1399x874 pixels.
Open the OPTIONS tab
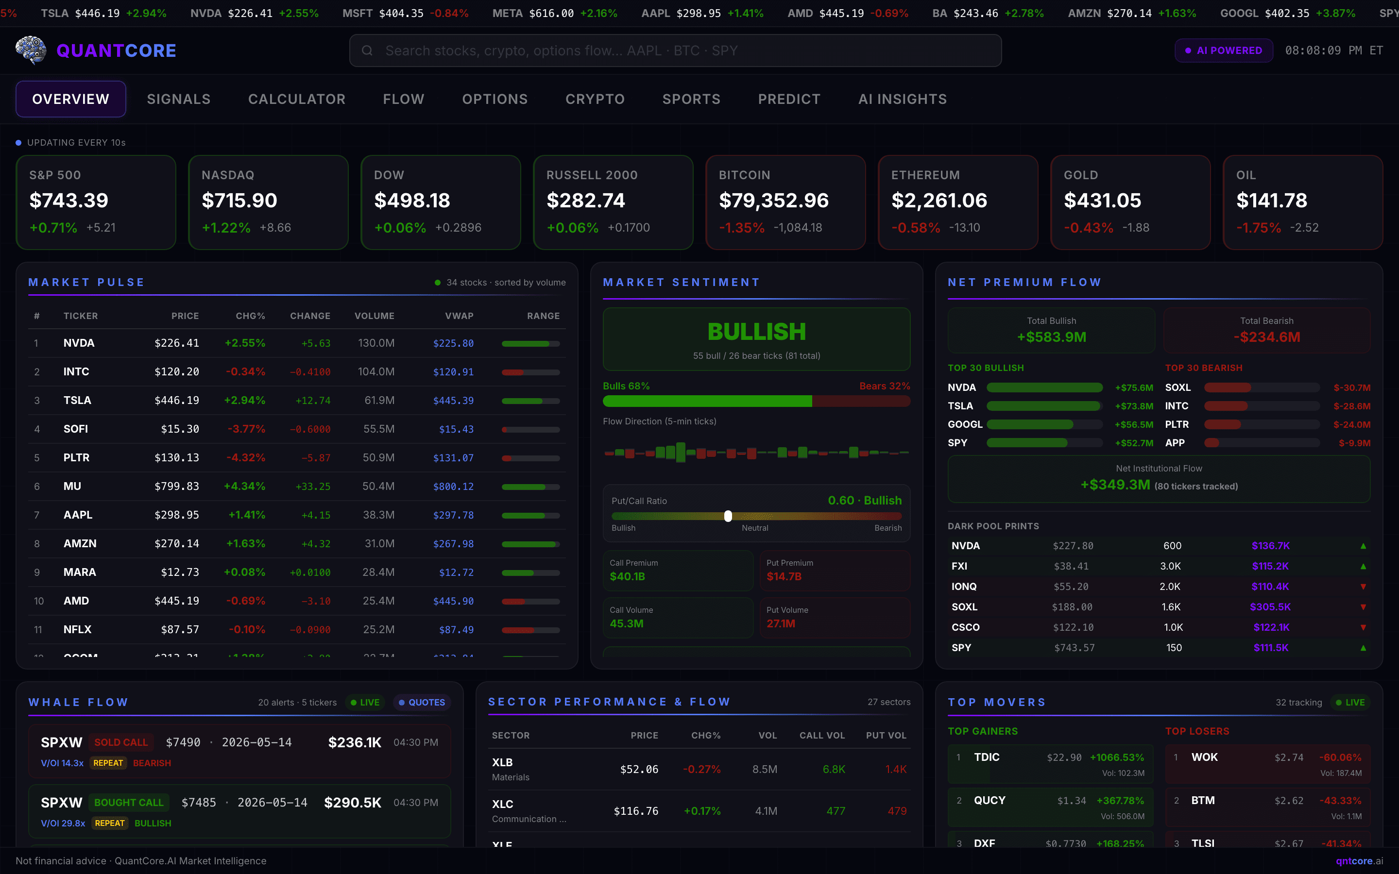pos(495,99)
